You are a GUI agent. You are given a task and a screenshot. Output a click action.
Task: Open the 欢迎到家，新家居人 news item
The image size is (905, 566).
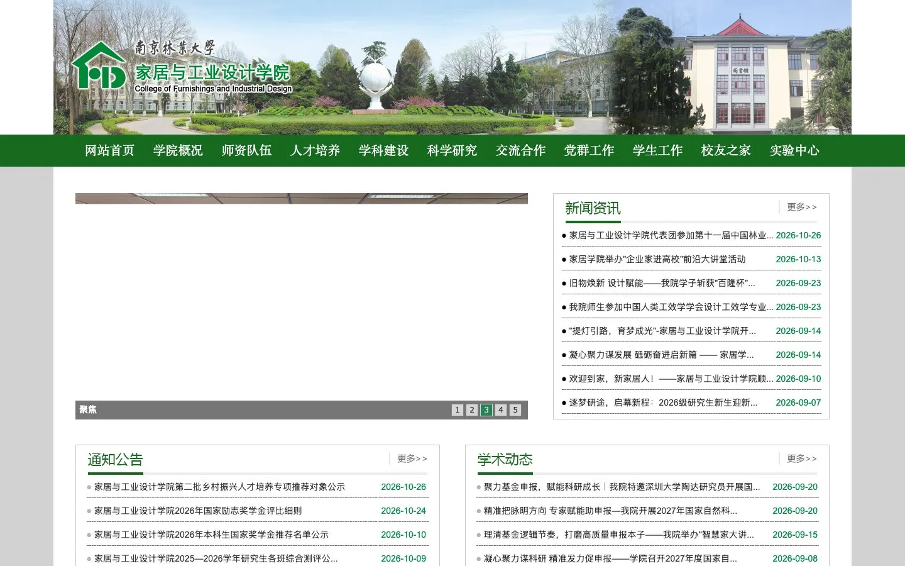click(671, 379)
